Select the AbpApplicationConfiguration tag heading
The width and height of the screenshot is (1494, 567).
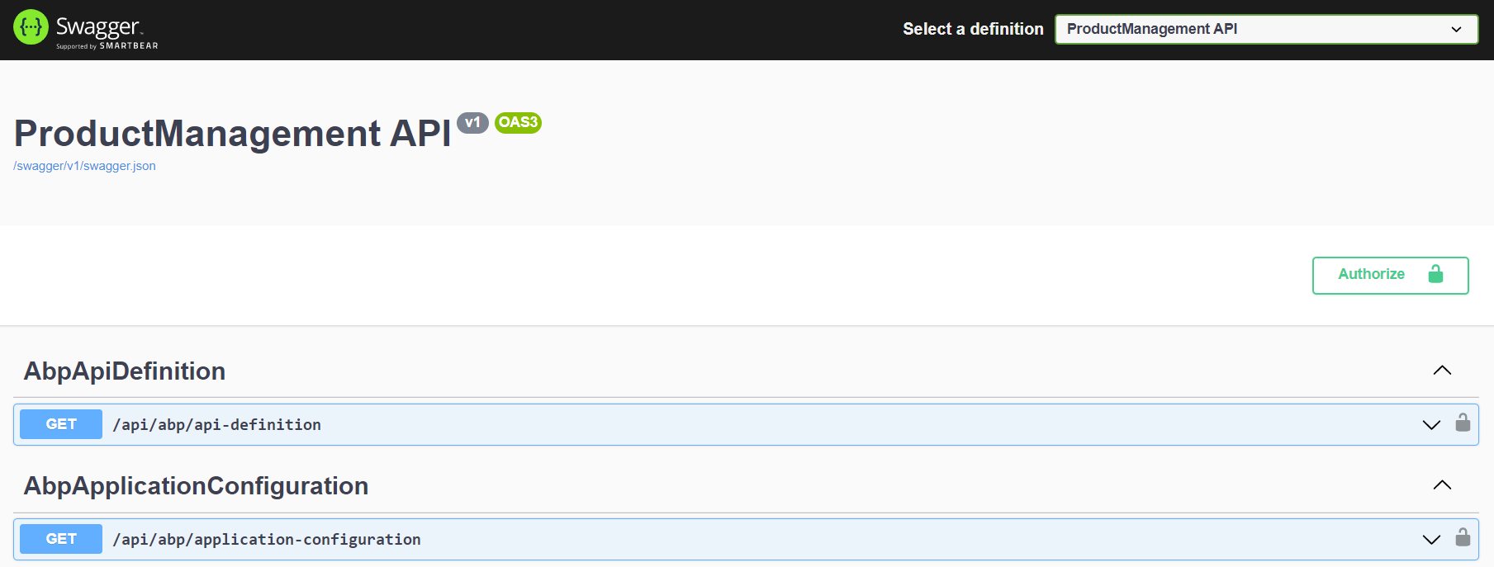tap(196, 486)
